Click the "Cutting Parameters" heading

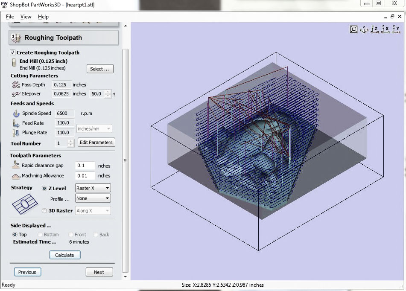coord(34,76)
